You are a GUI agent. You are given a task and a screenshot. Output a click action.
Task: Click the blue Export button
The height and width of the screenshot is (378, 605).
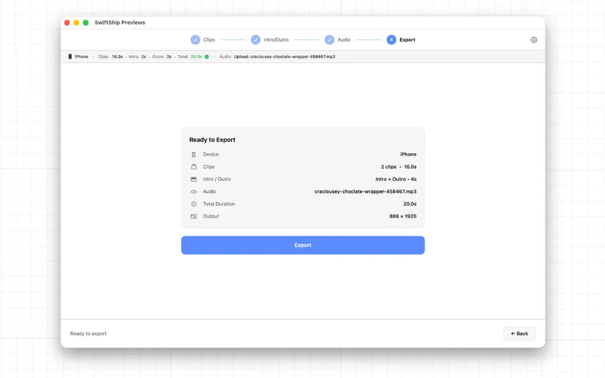click(303, 245)
